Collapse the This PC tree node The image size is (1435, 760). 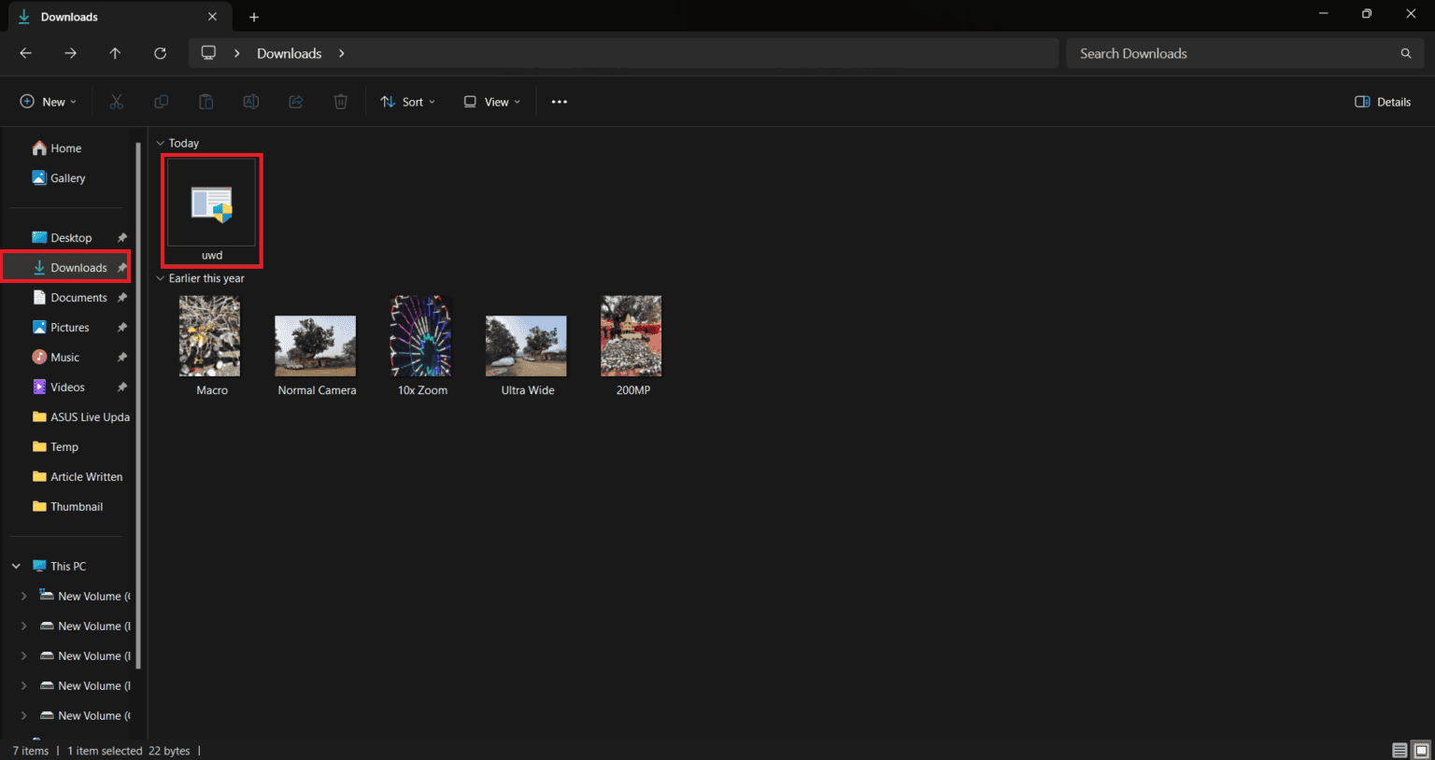tap(16, 566)
